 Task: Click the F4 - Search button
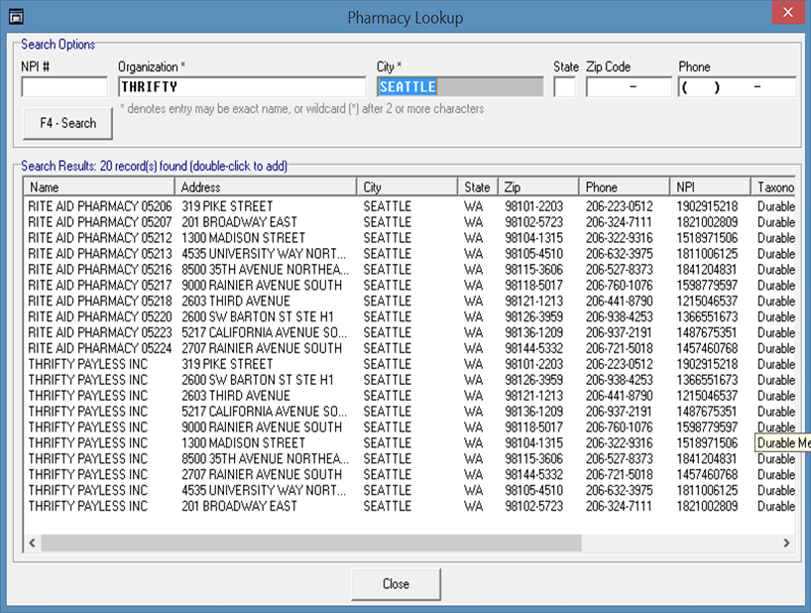click(x=68, y=123)
